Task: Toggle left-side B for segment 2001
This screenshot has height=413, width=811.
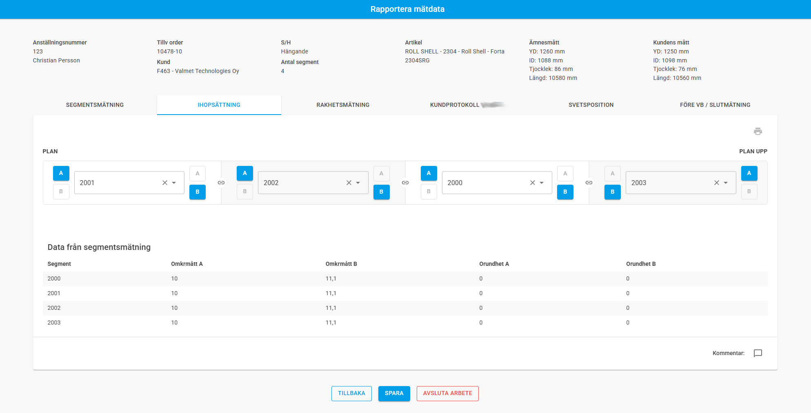Action: point(61,192)
